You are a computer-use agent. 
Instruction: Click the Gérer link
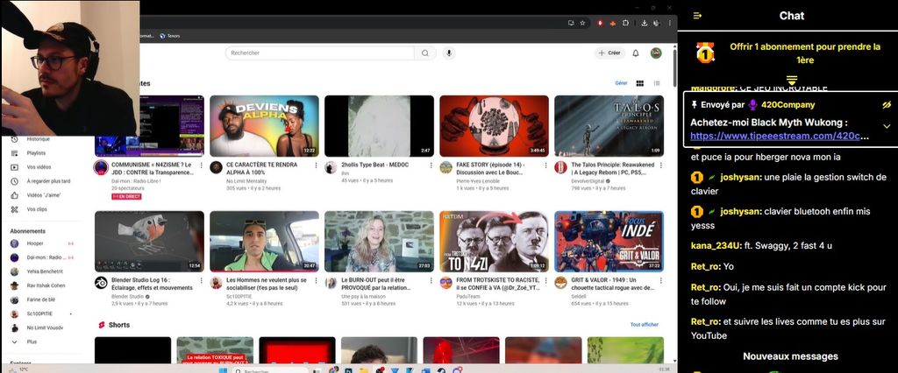(x=621, y=83)
